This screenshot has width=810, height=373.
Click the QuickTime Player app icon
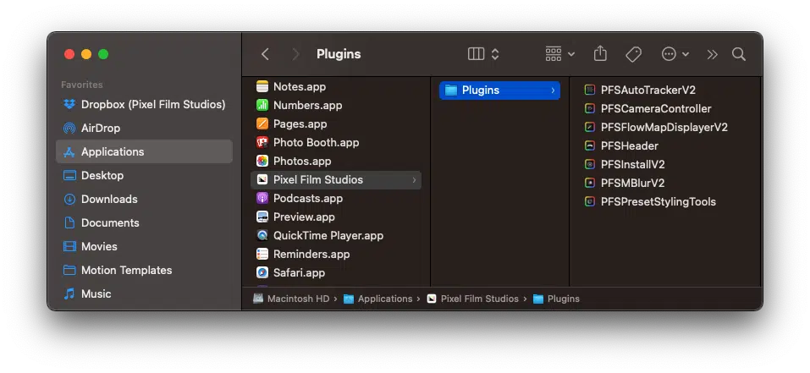tap(262, 235)
